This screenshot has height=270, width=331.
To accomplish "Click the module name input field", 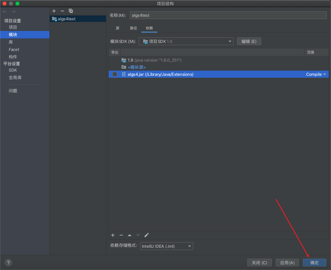I will tap(228, 15).
